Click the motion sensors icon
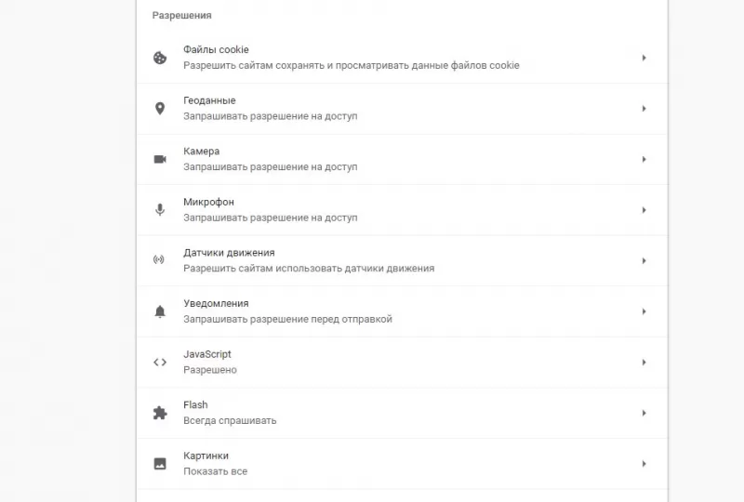Screen dimensions: 744x502 tap(159, 260)
